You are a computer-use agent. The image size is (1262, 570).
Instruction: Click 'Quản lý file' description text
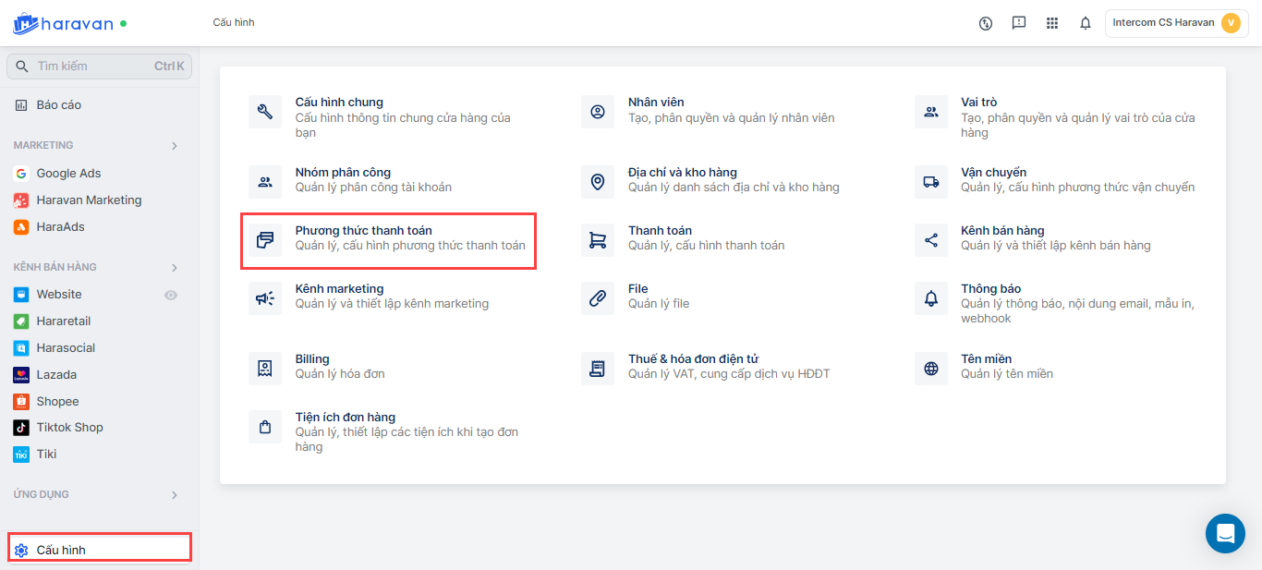click(x=659, y=304)
